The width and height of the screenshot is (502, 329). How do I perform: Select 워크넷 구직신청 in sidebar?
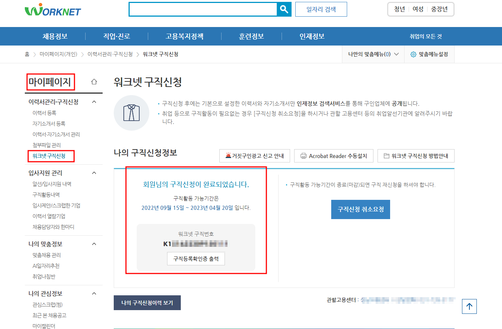tap(49, 156)
